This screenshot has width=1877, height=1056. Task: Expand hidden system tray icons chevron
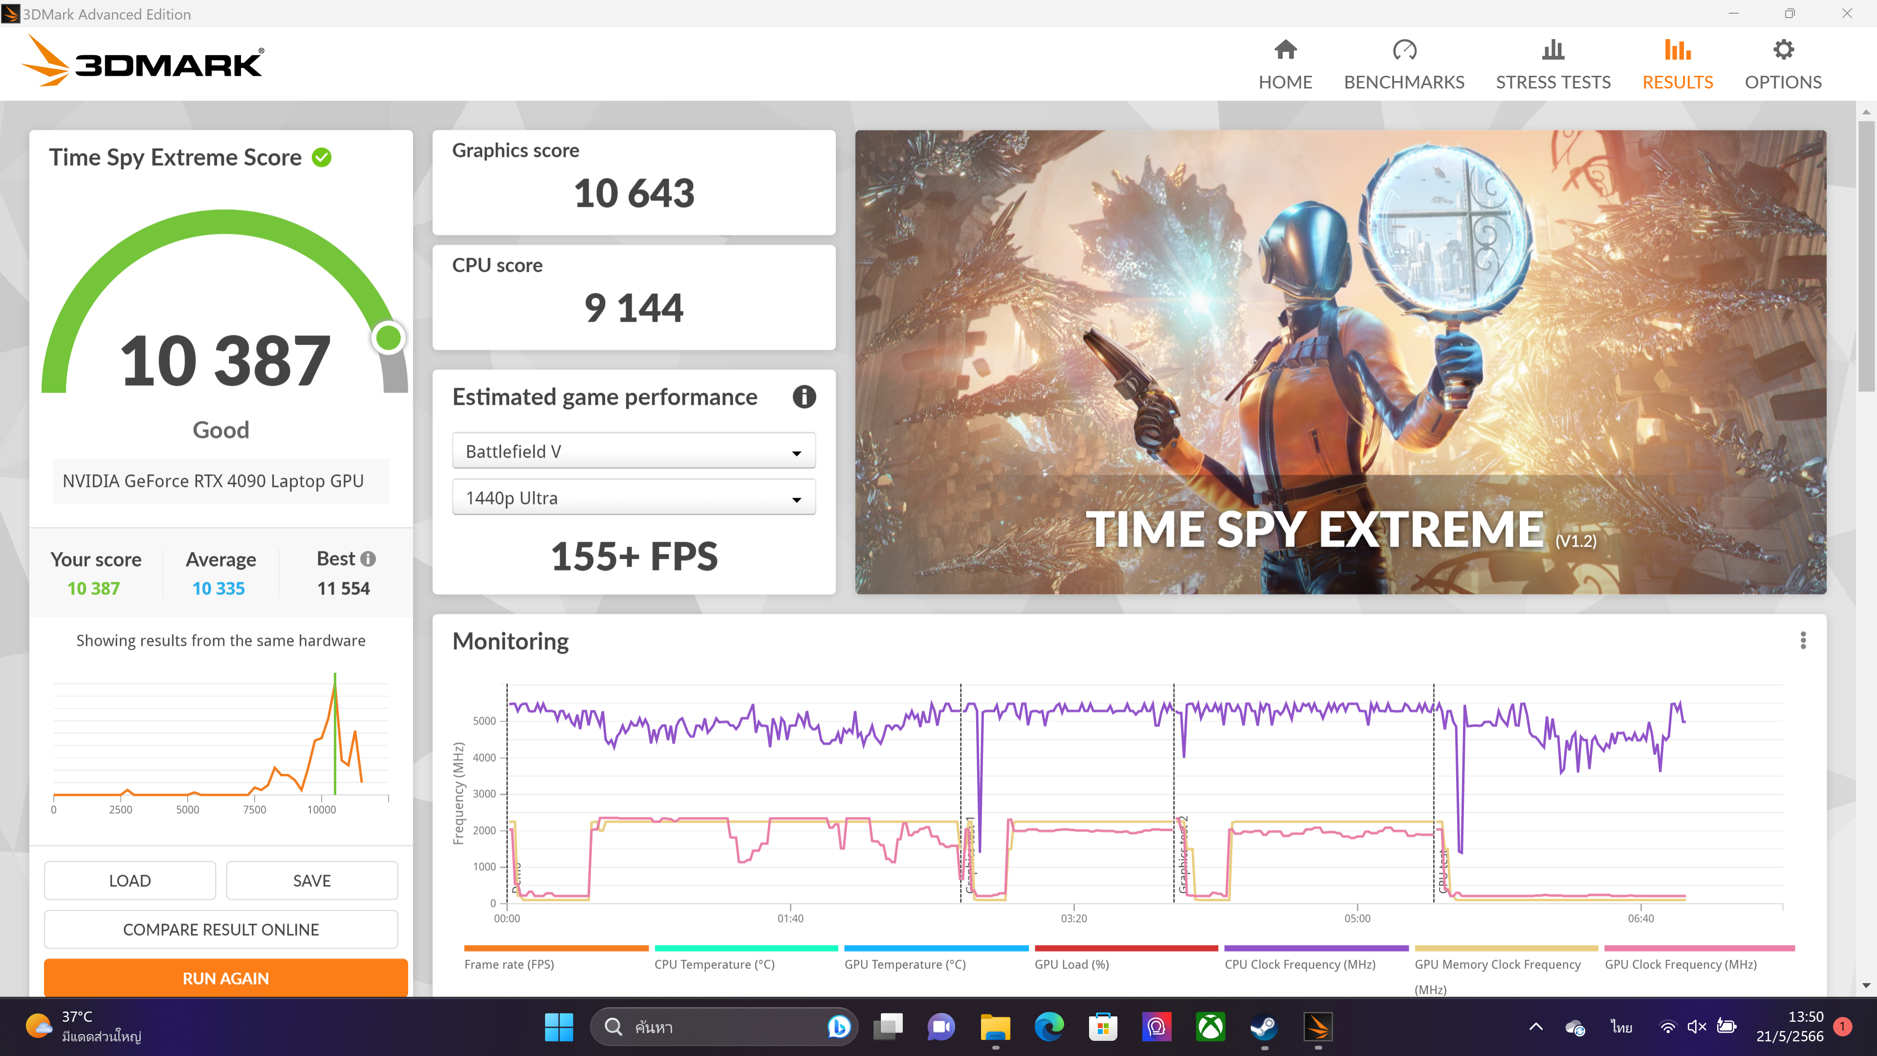(x=1536, y=1027)
